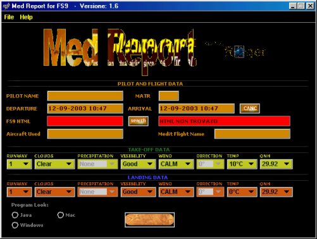This screenshot has height=239, width=317.
Task: Click the orange textured button at bottom
Action: (x=149, y=220)
